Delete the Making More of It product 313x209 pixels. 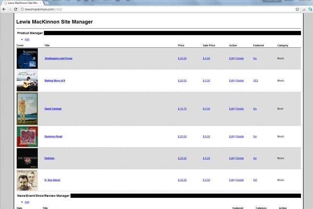pyautogui.click(x=240, y=81)
